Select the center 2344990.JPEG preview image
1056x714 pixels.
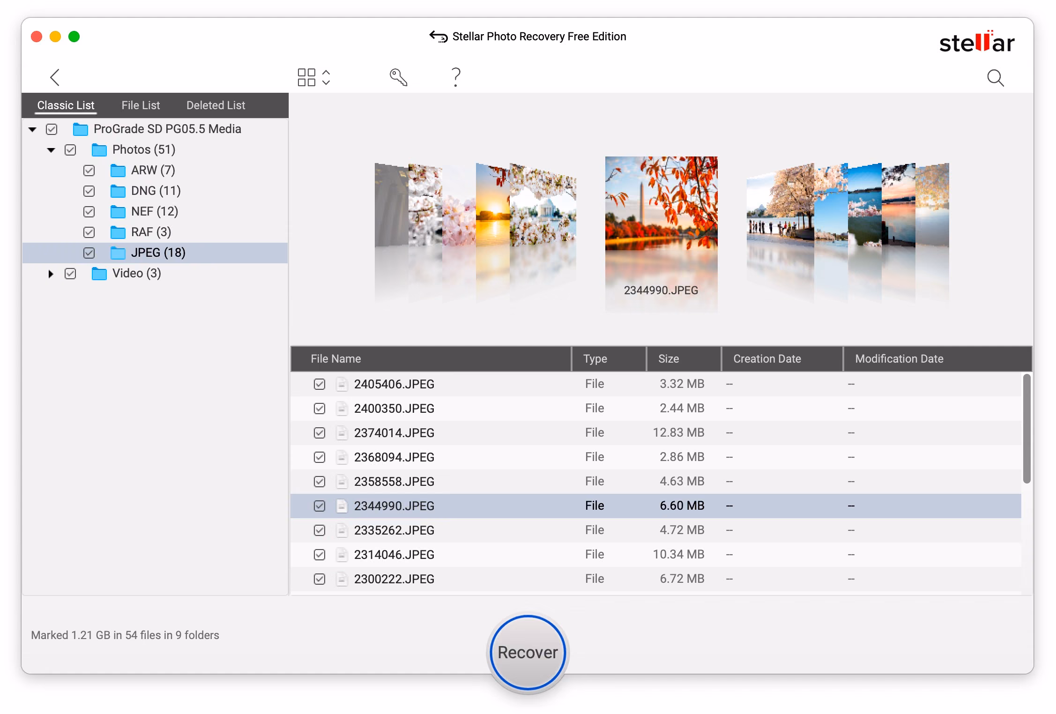(661, 204)
